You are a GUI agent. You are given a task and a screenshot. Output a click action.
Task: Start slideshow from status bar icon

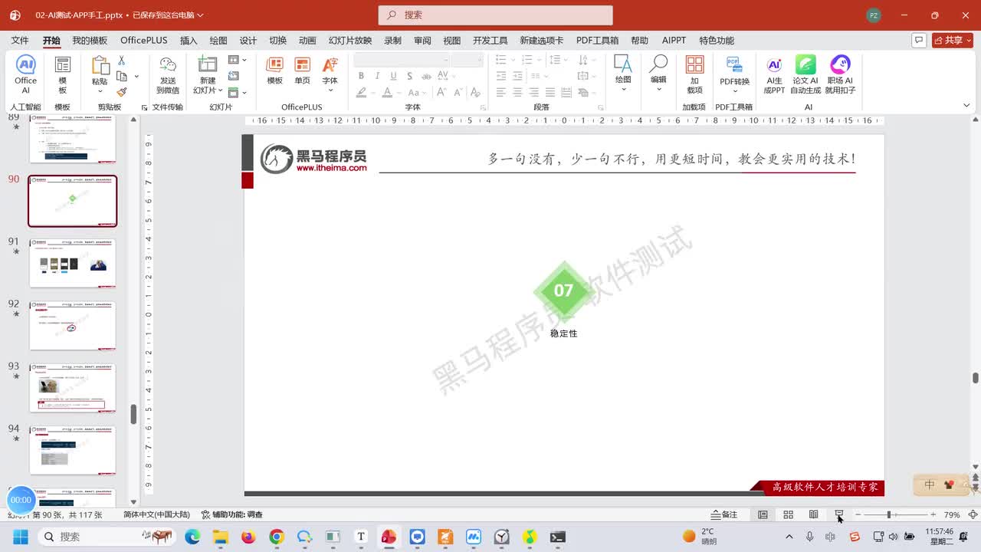tap(839, 514)
